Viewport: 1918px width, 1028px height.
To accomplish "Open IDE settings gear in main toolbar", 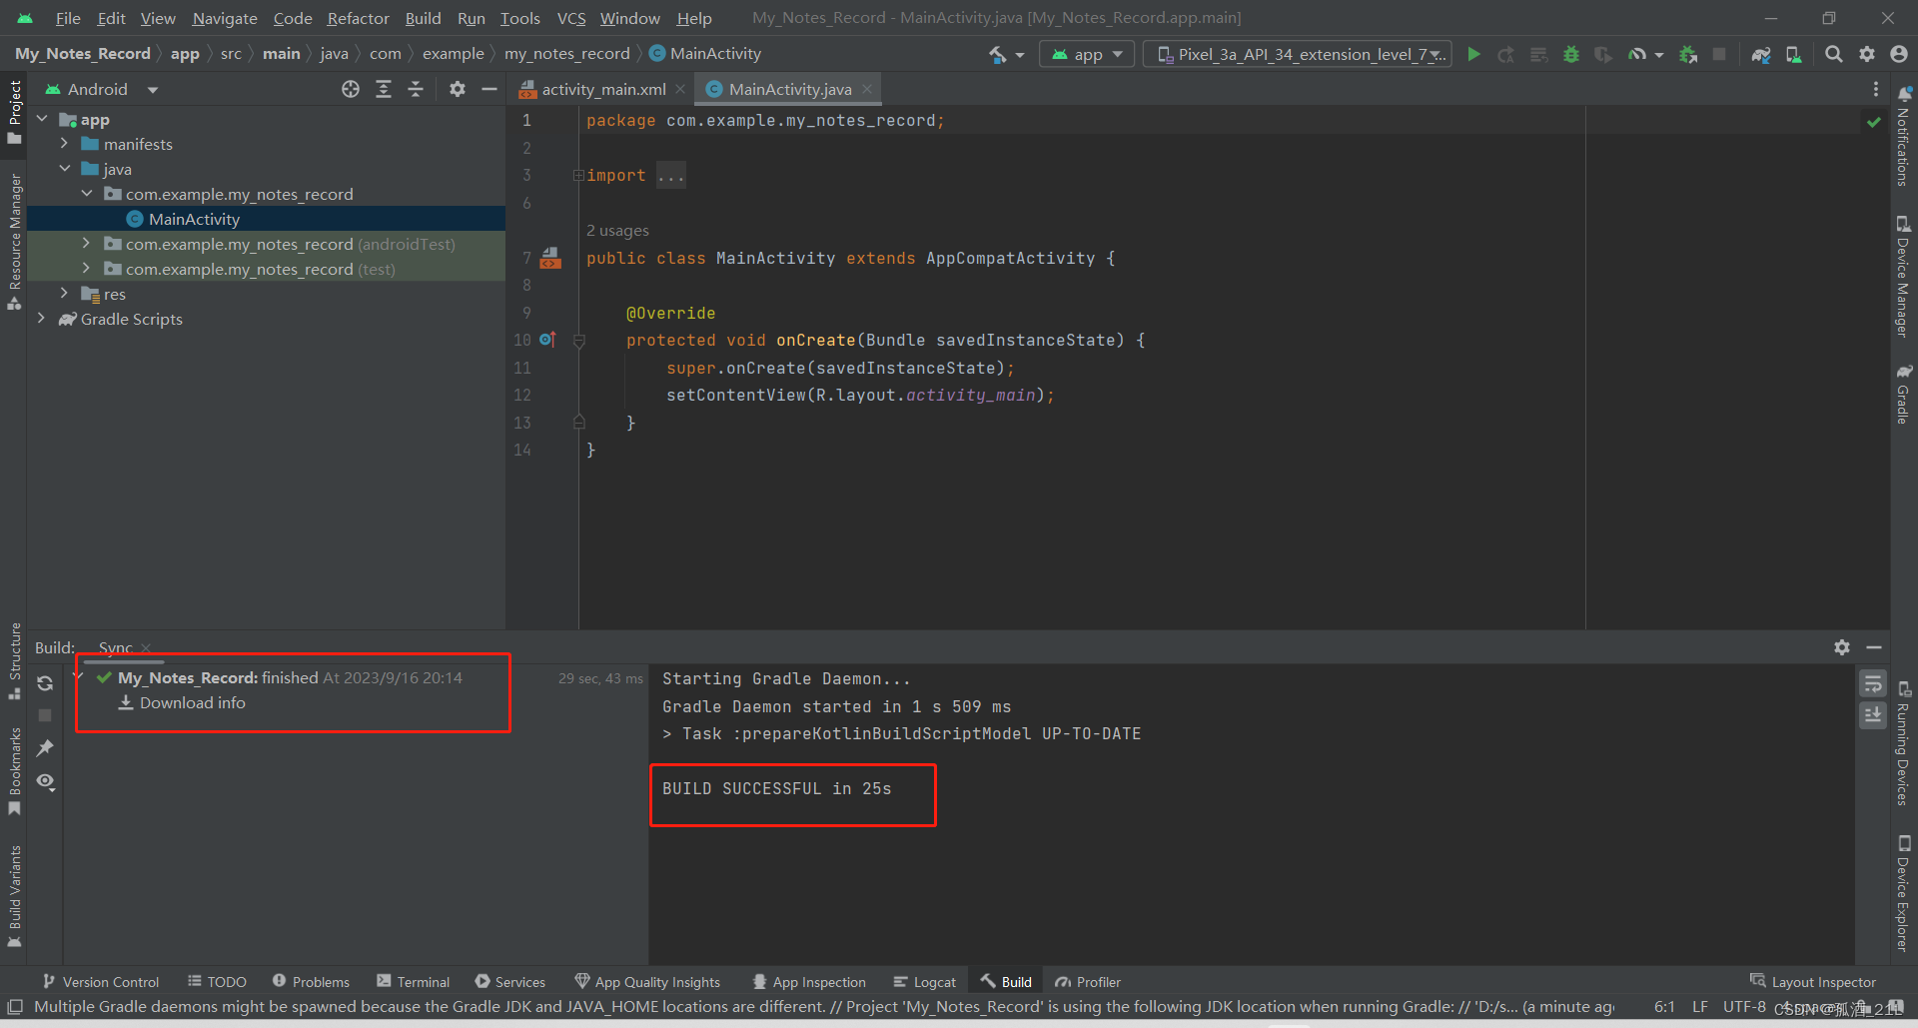I will 1867,54.
